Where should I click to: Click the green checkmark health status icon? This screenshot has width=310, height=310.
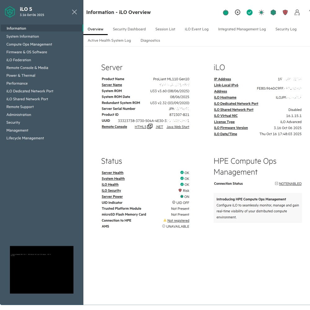(x=250, y=12)
